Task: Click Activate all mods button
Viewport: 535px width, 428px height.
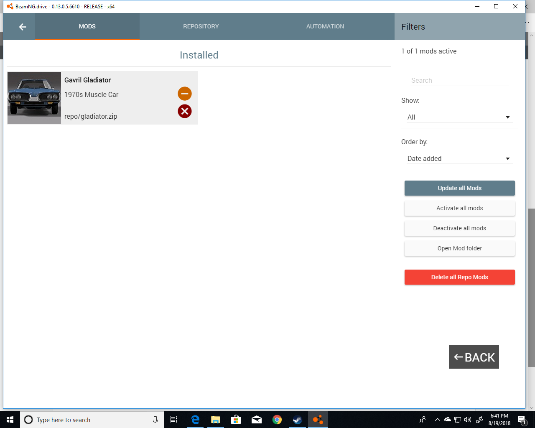Action: point(460,208)
